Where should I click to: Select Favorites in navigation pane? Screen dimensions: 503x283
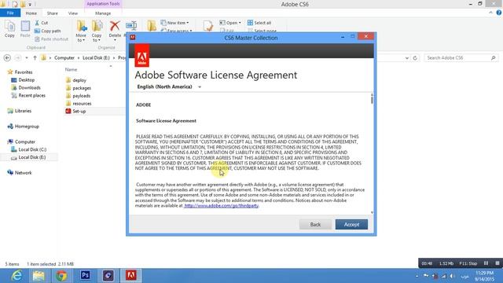[x=20, y=72]
